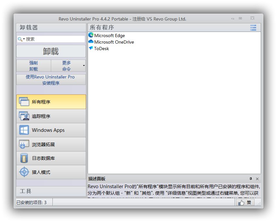This screenshot has height=222, width=277.
Task: Click the 所有程序 list header
Action: (x=102, y=28)
